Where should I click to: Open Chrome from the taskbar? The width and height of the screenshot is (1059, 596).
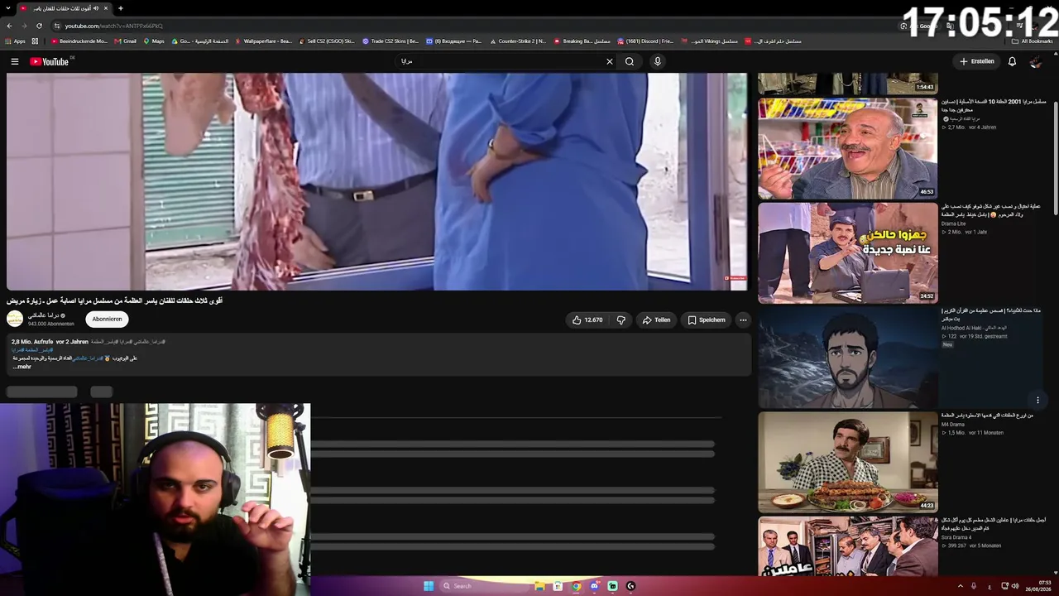coord(576,586)
